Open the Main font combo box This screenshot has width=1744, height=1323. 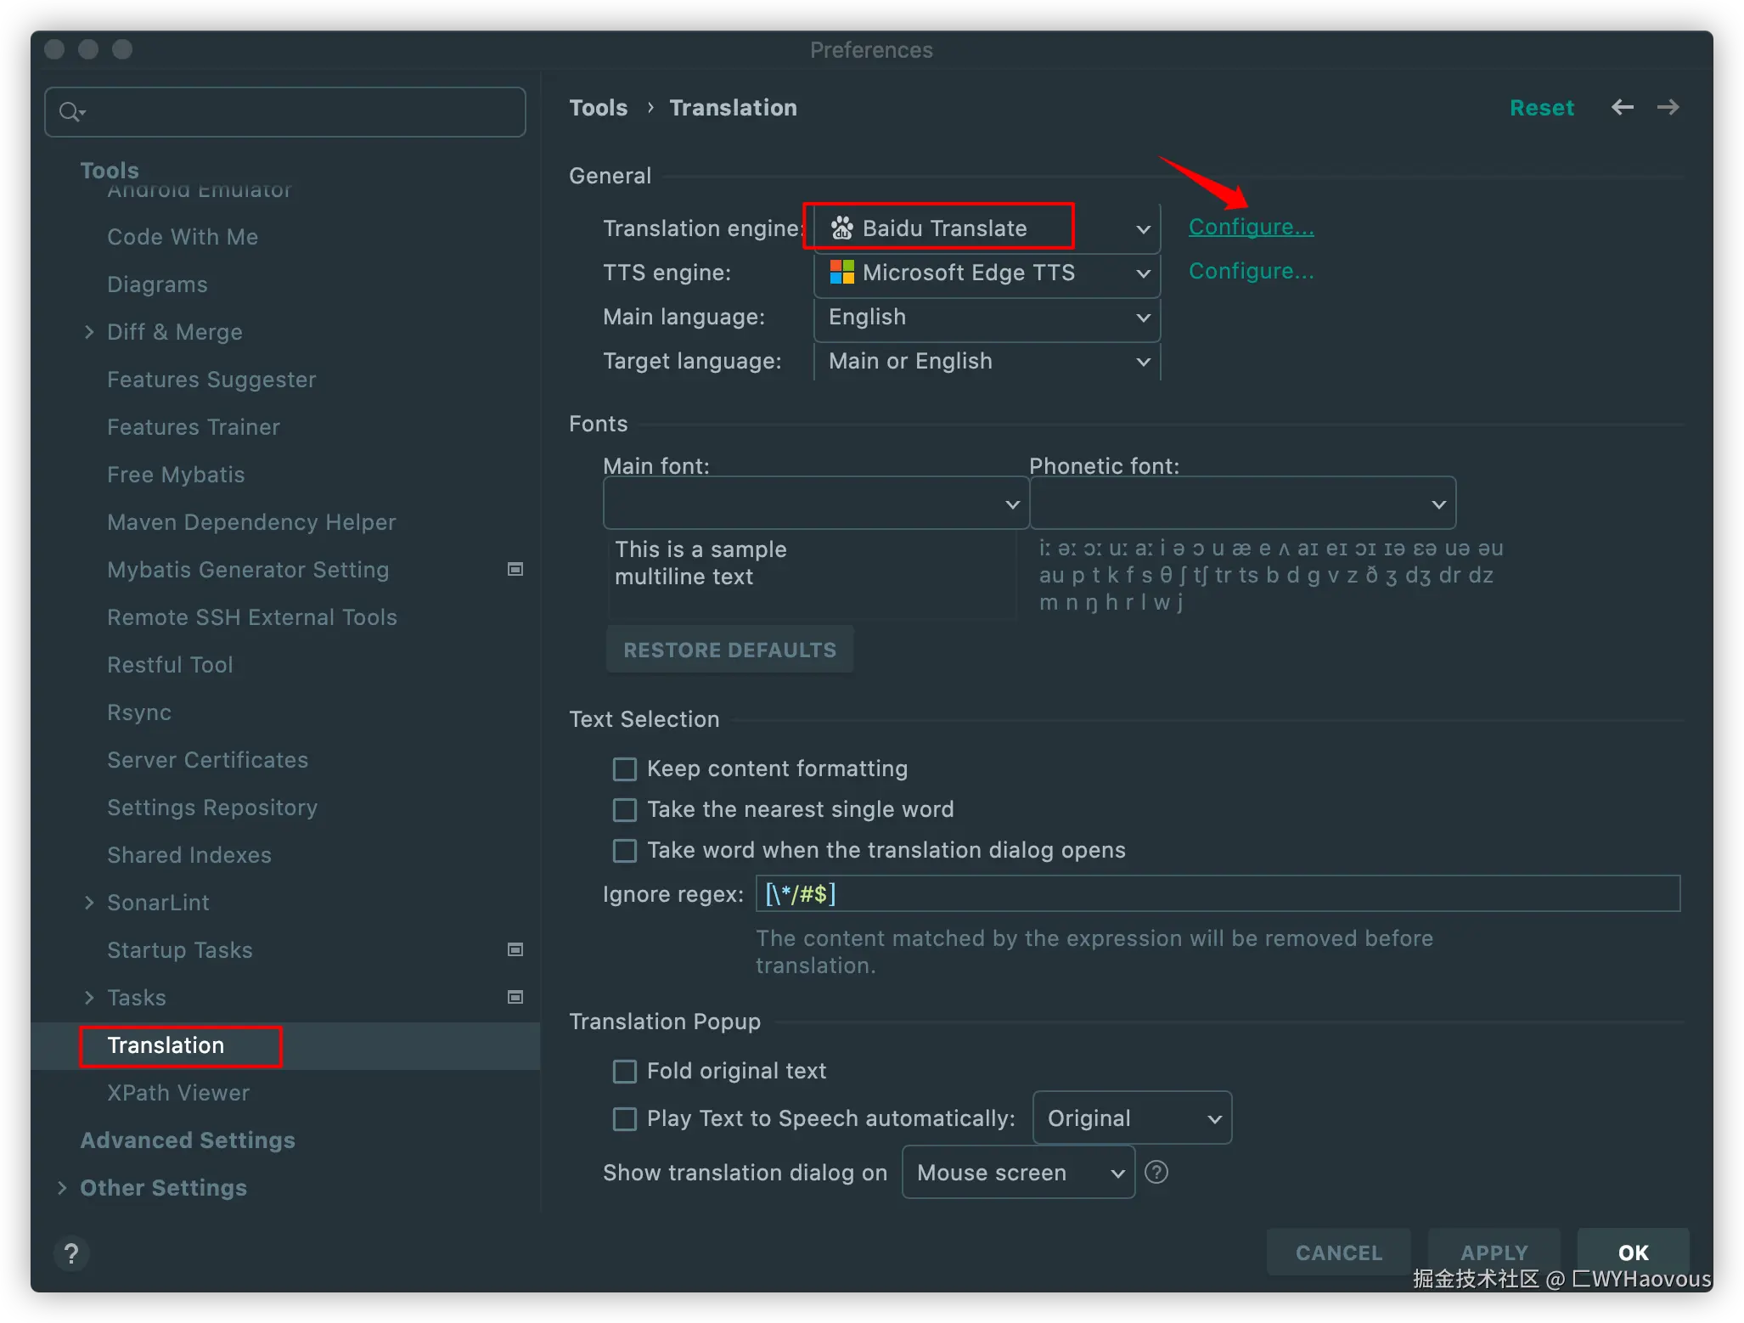(x=814, y=504)
